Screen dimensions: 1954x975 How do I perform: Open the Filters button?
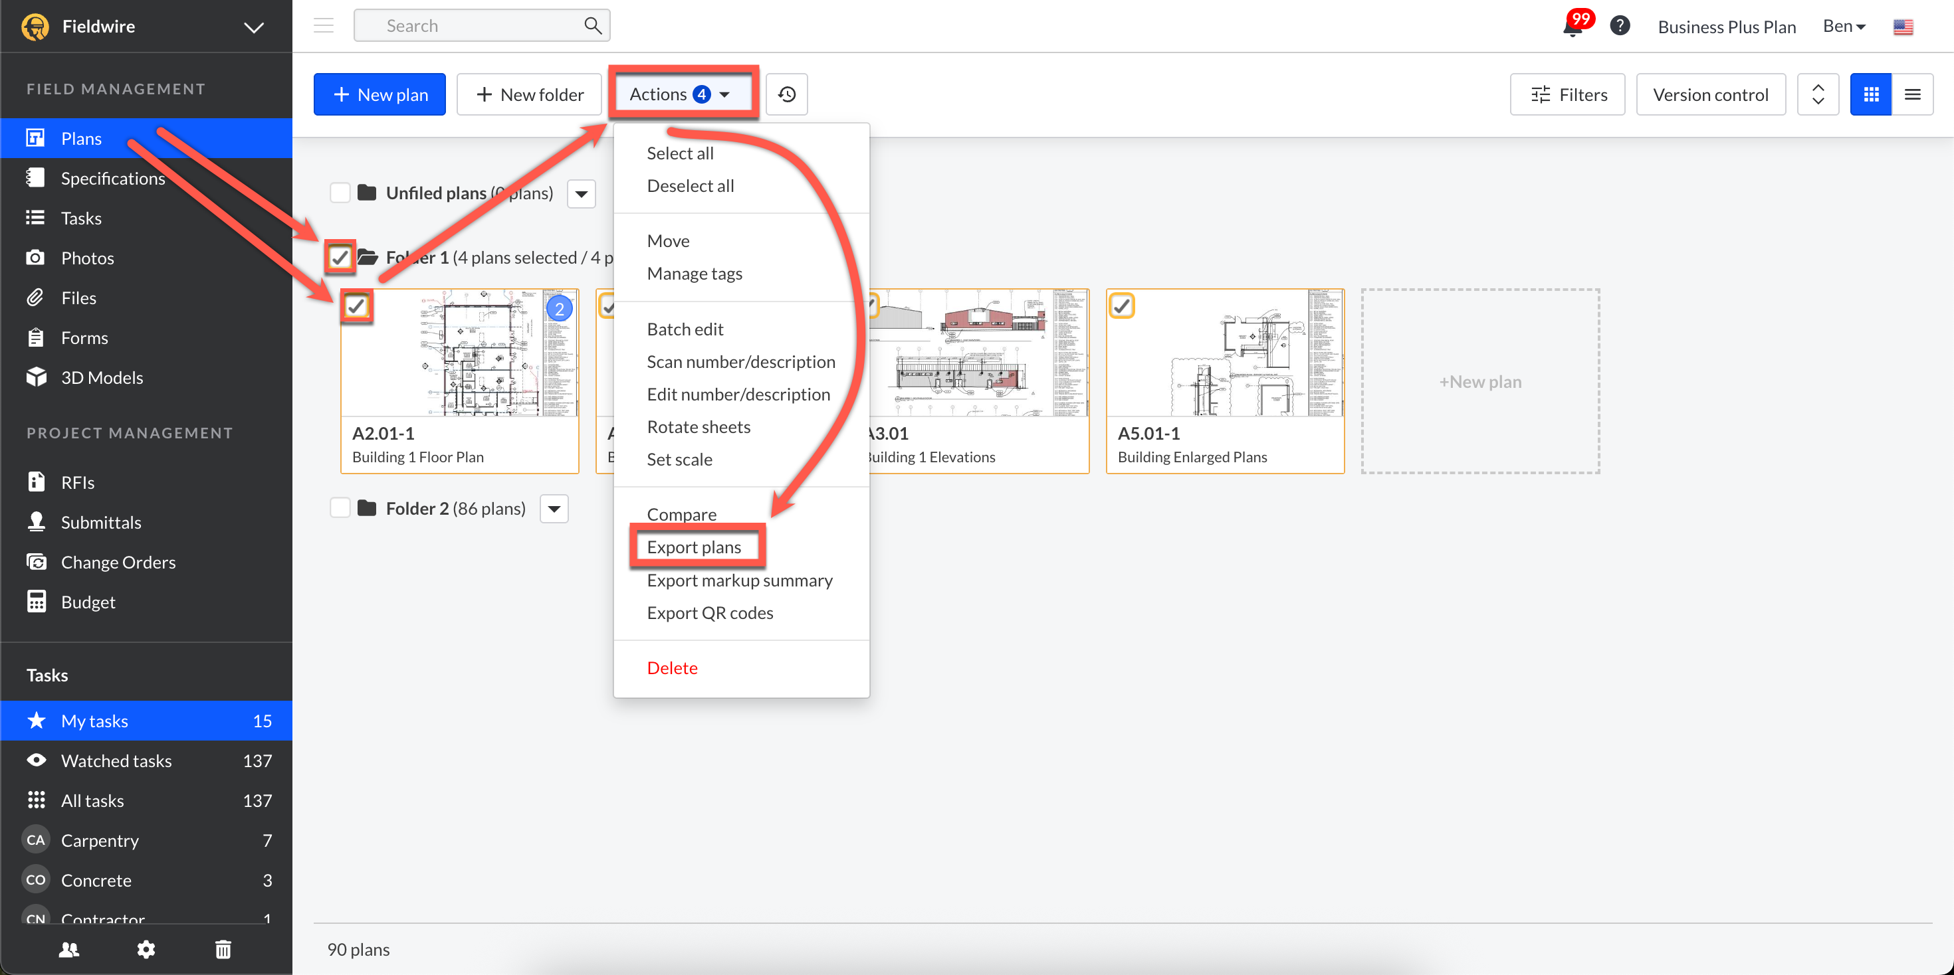[x=1567, y=94]
